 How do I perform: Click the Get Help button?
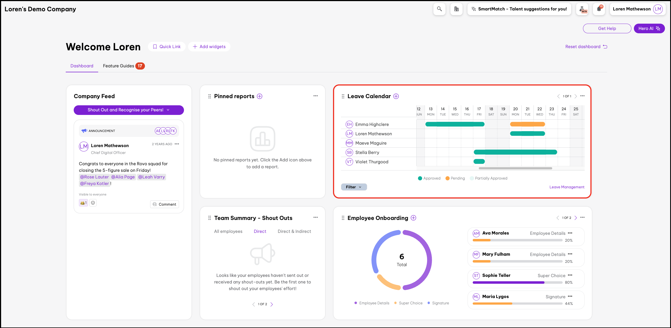[607, 29]
